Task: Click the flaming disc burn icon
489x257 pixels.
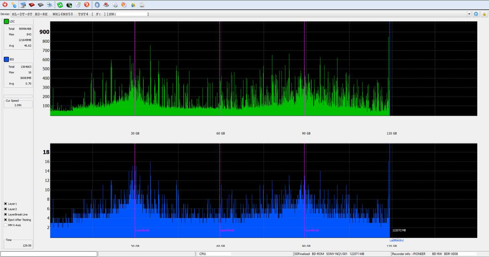Action: click(124, 5)
